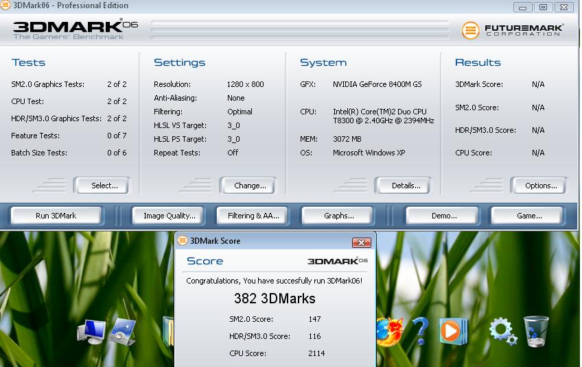Screen dimensions: 582x367
Task: Click the Futuremark Corporation logo icon
Action: pyautogui.click(x=470, y=30)
